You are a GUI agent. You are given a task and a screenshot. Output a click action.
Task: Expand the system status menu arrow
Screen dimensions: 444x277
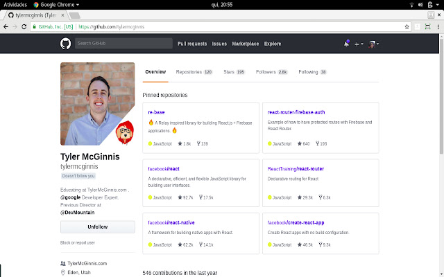click(438, 5)
